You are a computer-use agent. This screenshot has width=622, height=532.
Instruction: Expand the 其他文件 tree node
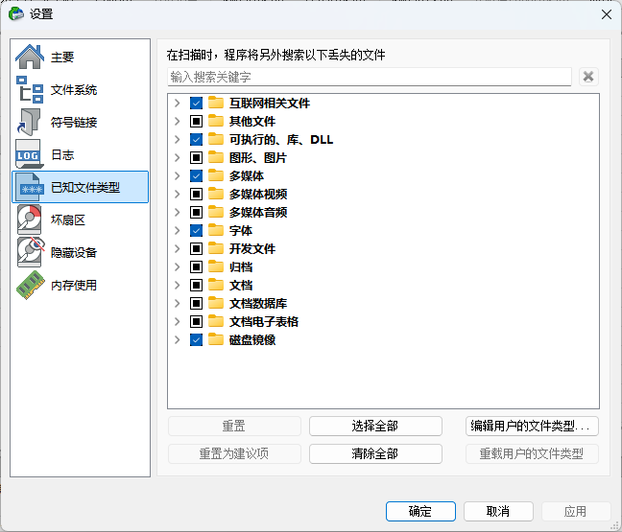point(178,121)
